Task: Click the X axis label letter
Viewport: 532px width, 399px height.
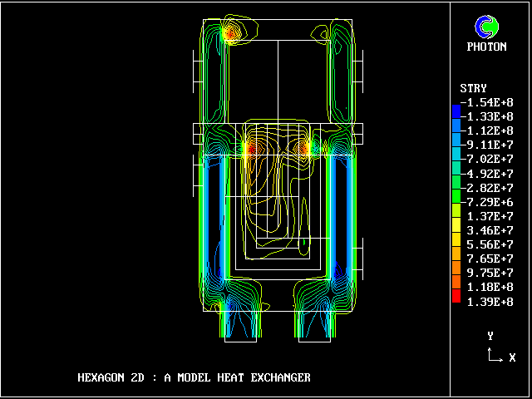Action: (x=512, y=357)
